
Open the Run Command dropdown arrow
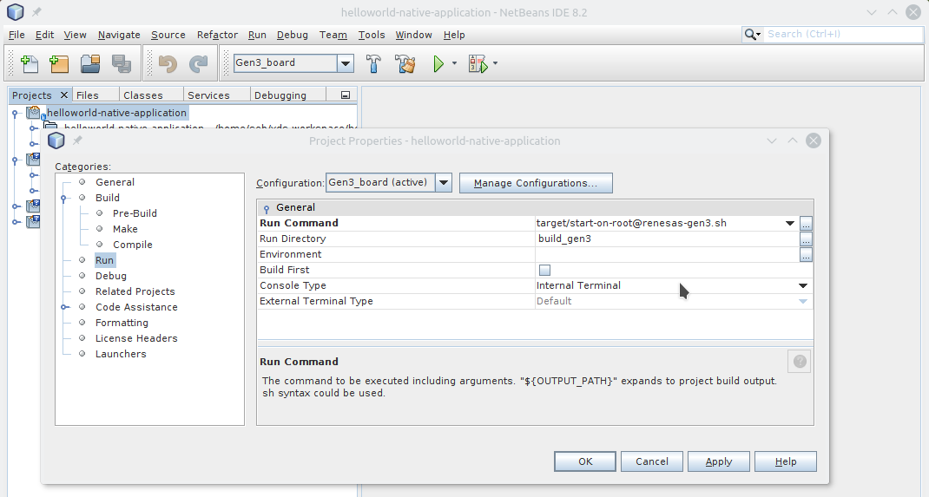tap(790, 223)
